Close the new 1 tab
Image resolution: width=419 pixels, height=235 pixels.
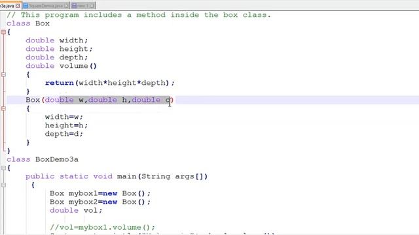point(92,6)
